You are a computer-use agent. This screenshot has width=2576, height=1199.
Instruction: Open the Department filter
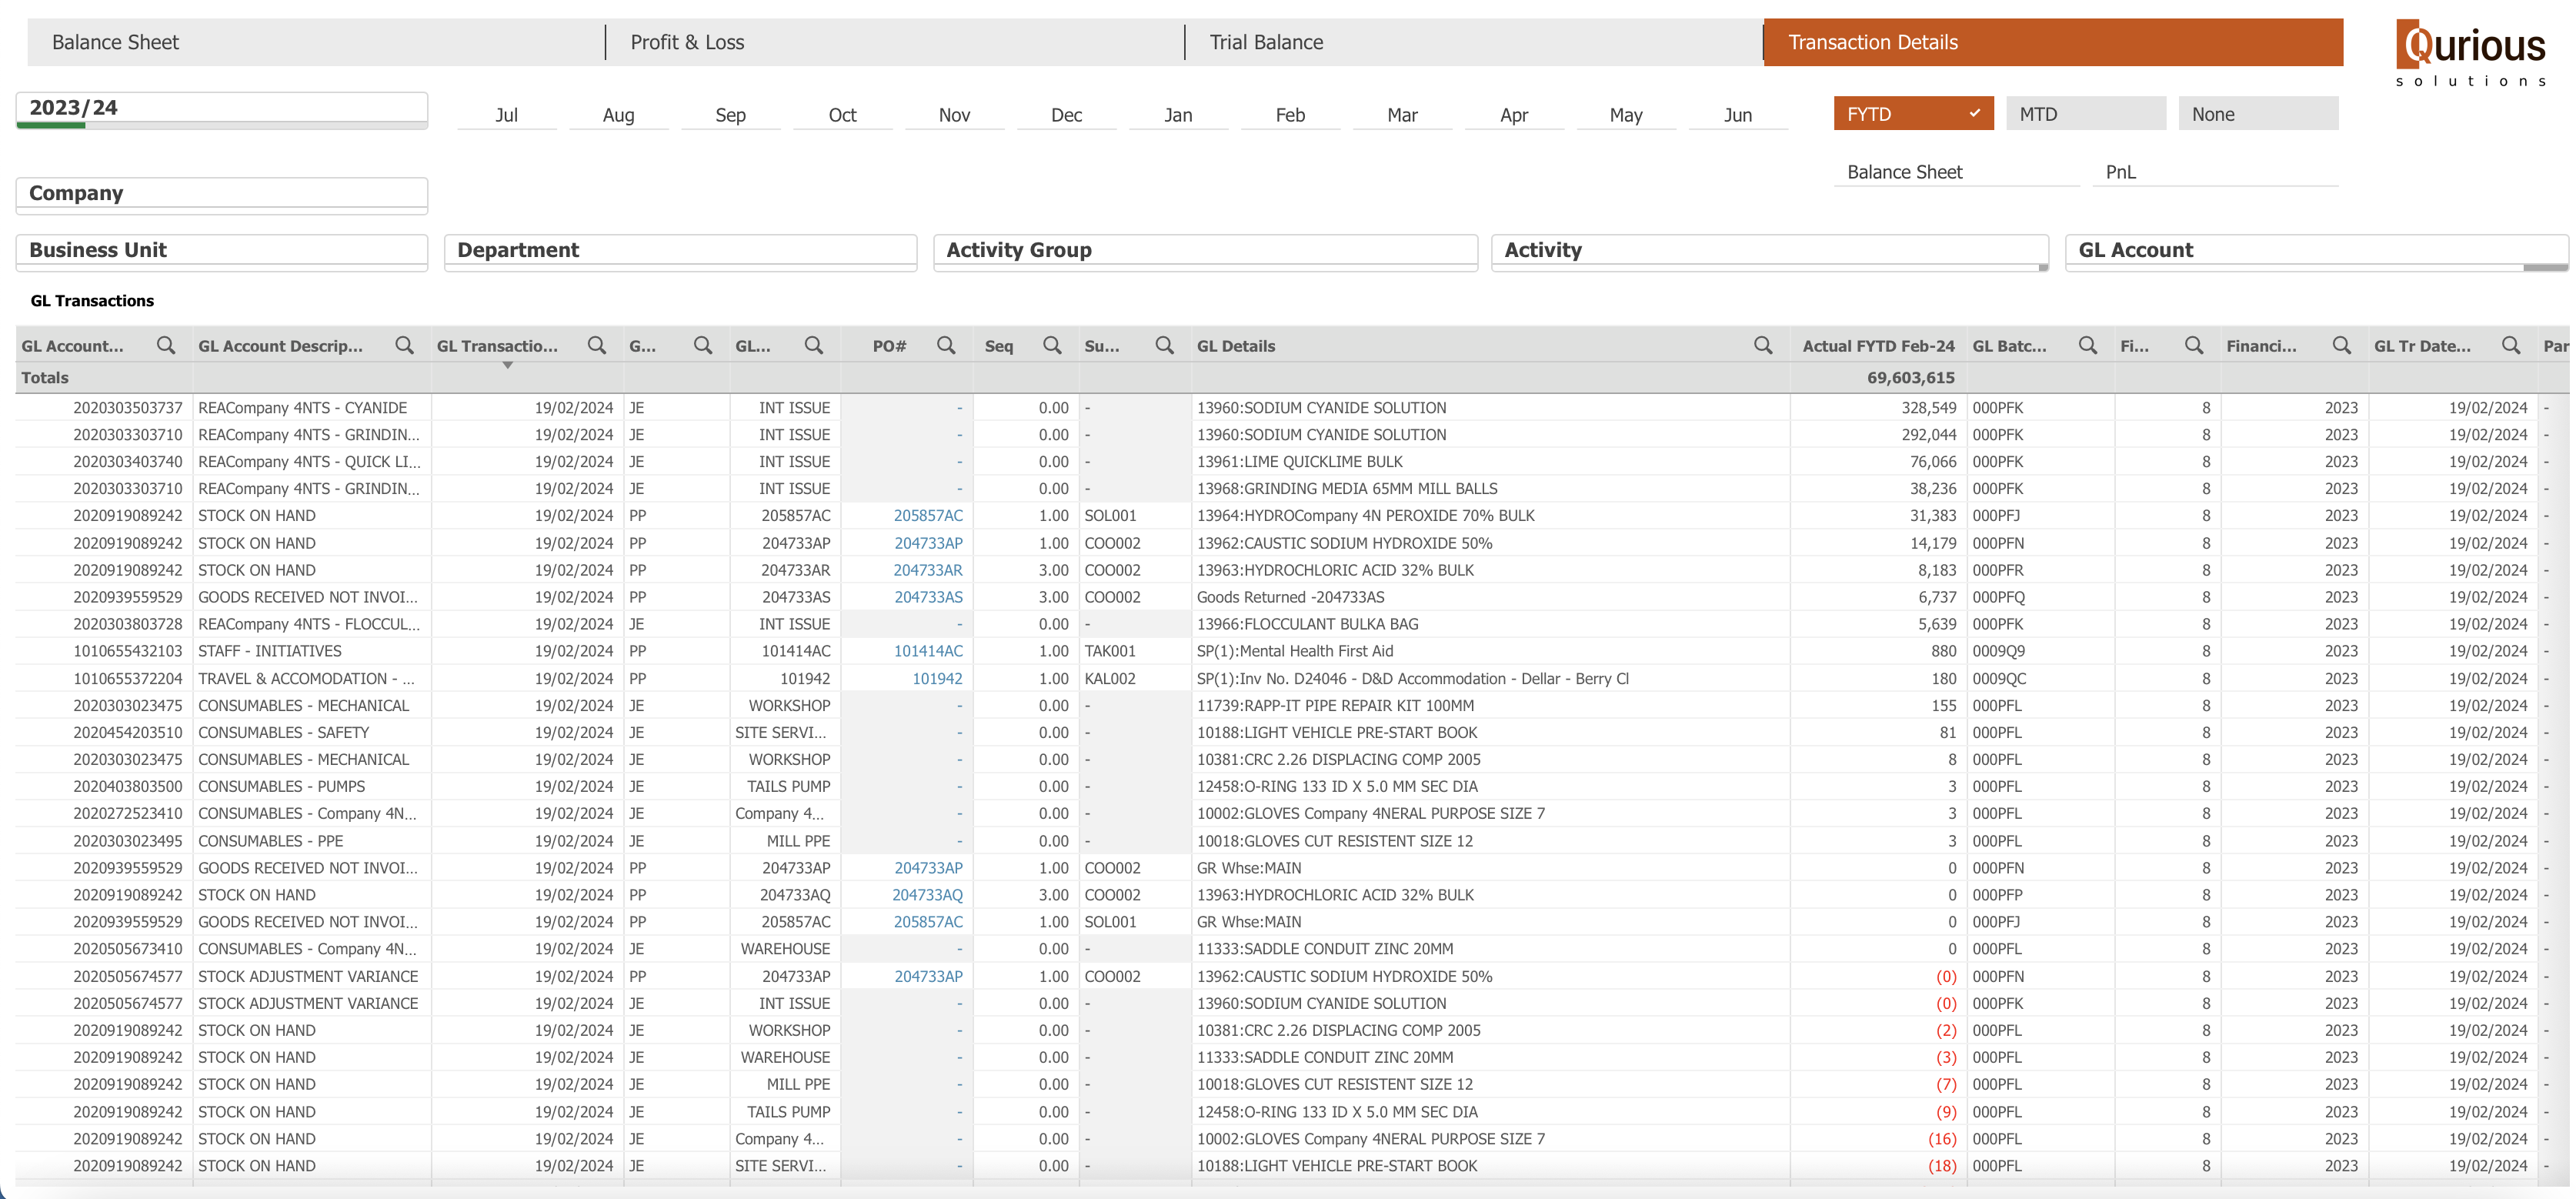[x=680, y=252]
